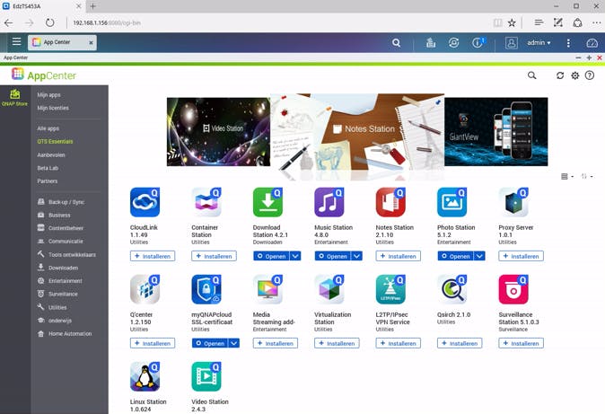The height and width of the screenshot is (414, 605).
Task: Go to Mijn licenties
Action: point(53,108)
